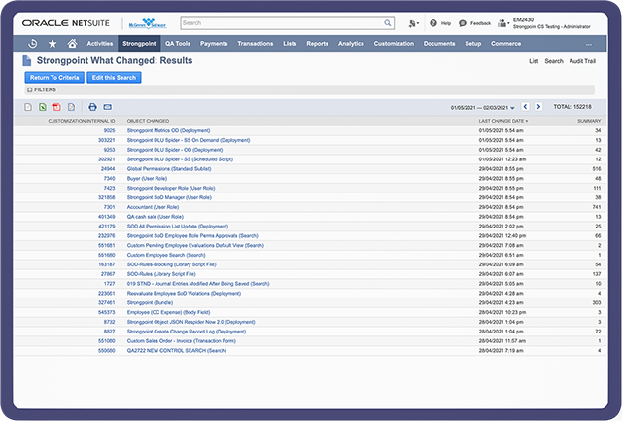Open the QA Tools menu
The width and height of the screenshot is (622, 421).
pyautogui.click(x=177, y=44)
